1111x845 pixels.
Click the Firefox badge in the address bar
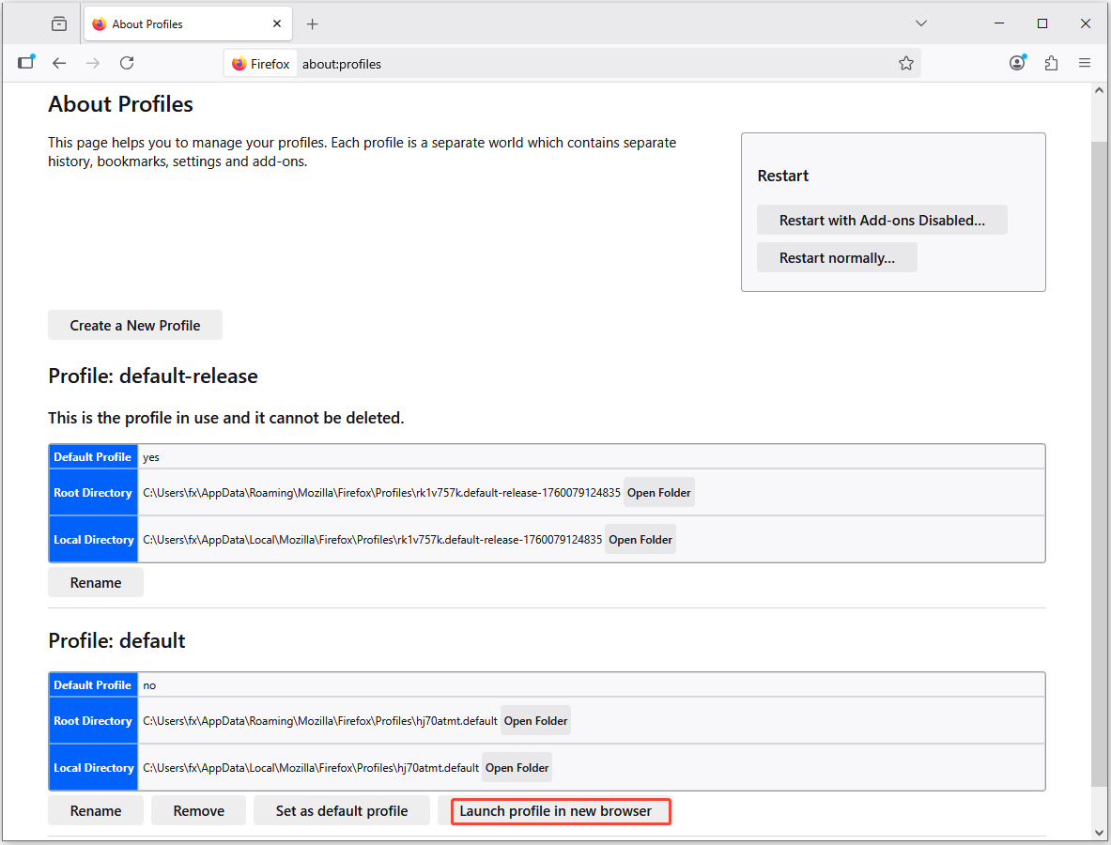[260, 63]
